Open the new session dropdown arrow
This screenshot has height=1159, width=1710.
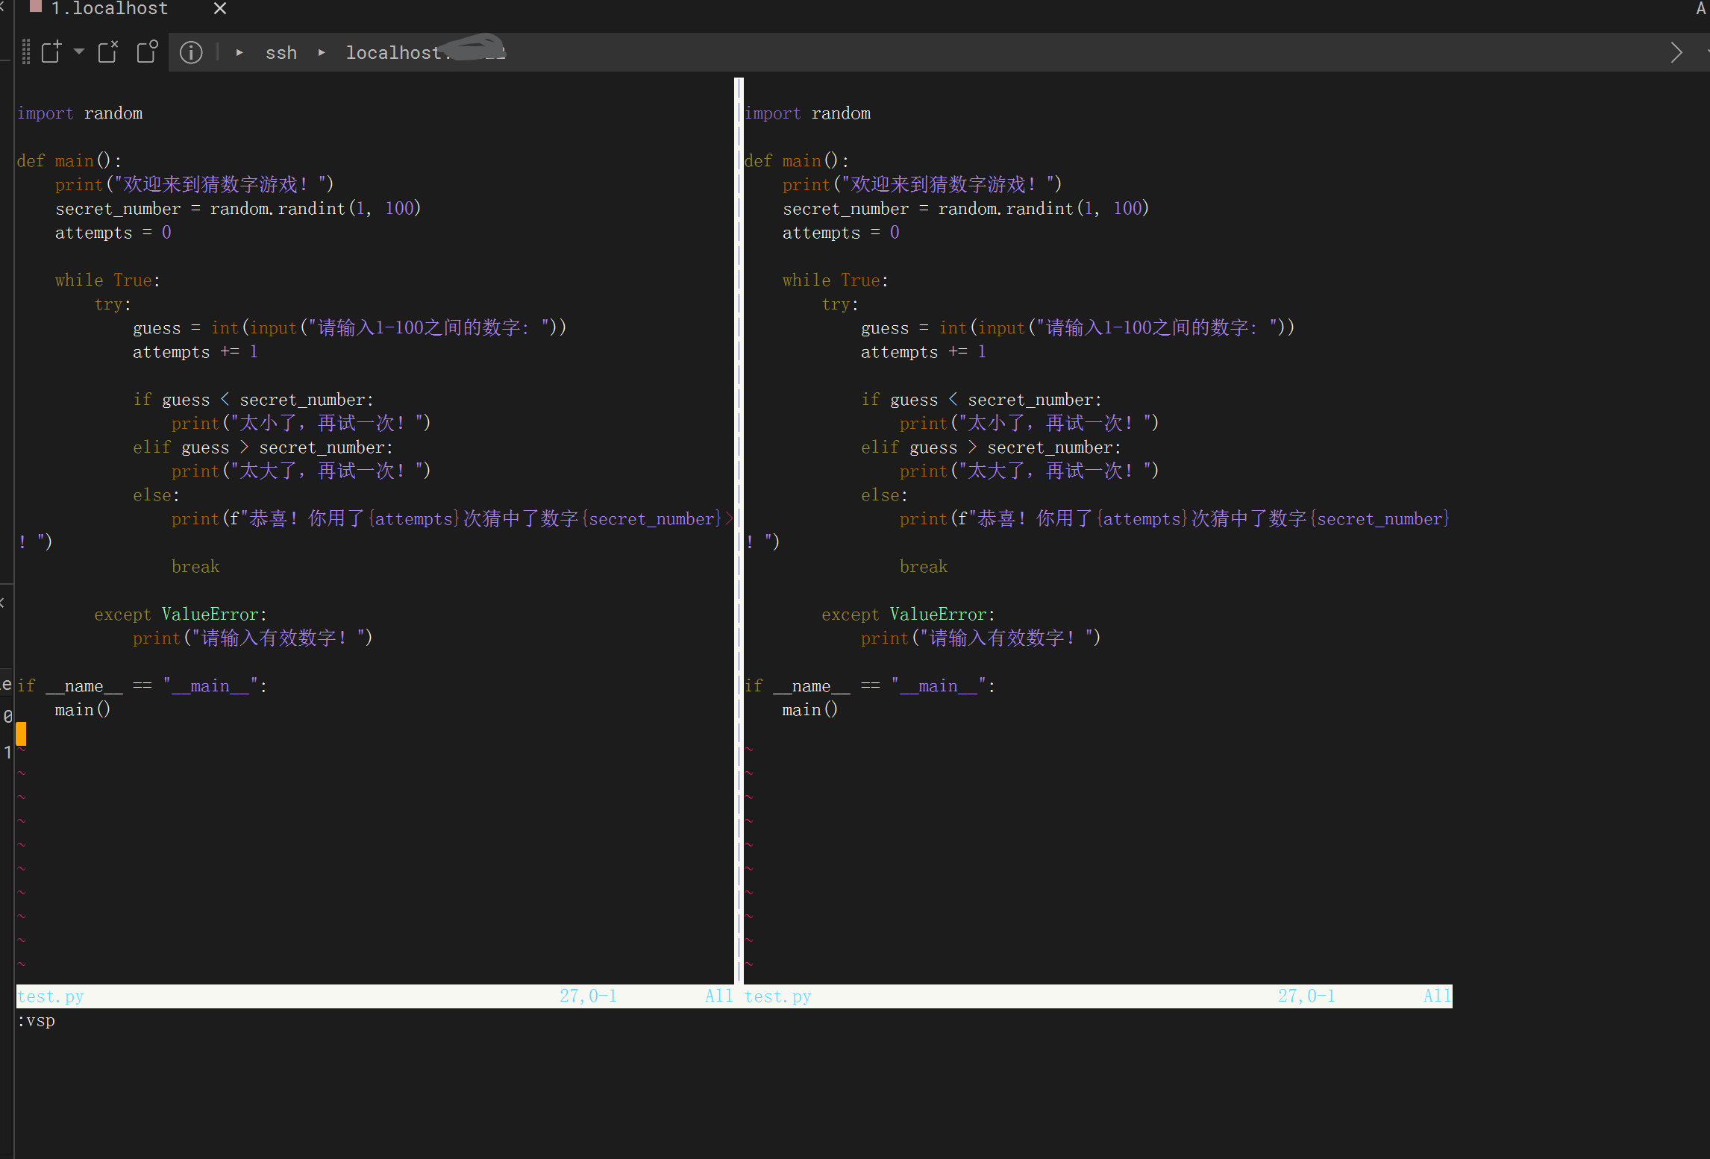[x=79, y=51]
